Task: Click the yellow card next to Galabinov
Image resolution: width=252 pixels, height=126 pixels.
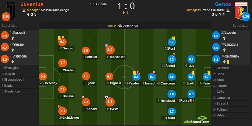Action: pos(228,62)
